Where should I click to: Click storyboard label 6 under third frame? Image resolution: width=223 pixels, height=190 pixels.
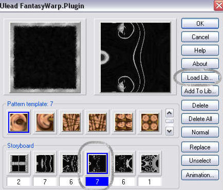pyautogui.click(x=71, y=182)
